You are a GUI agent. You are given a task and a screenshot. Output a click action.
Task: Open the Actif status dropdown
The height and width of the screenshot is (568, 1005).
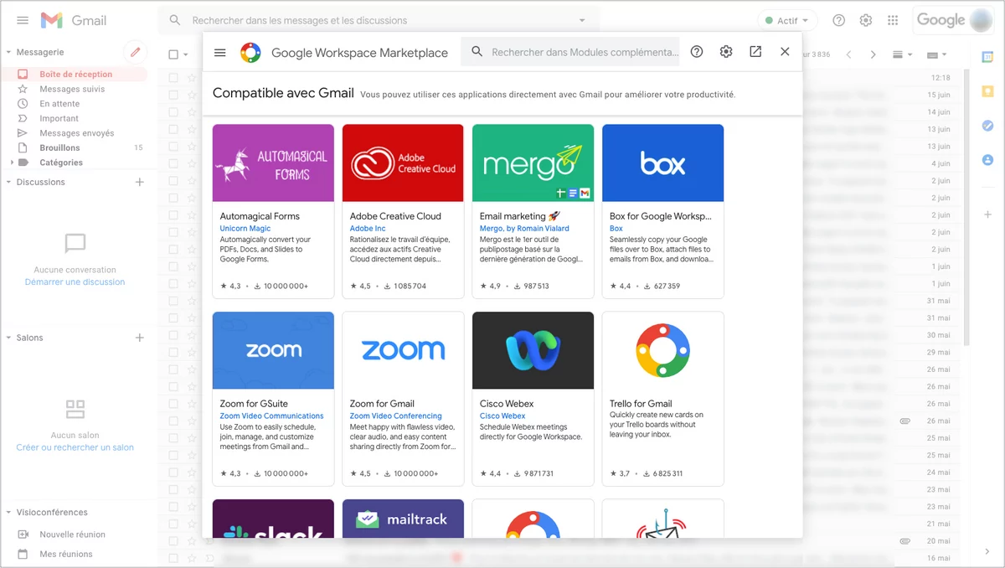[787, 20]
